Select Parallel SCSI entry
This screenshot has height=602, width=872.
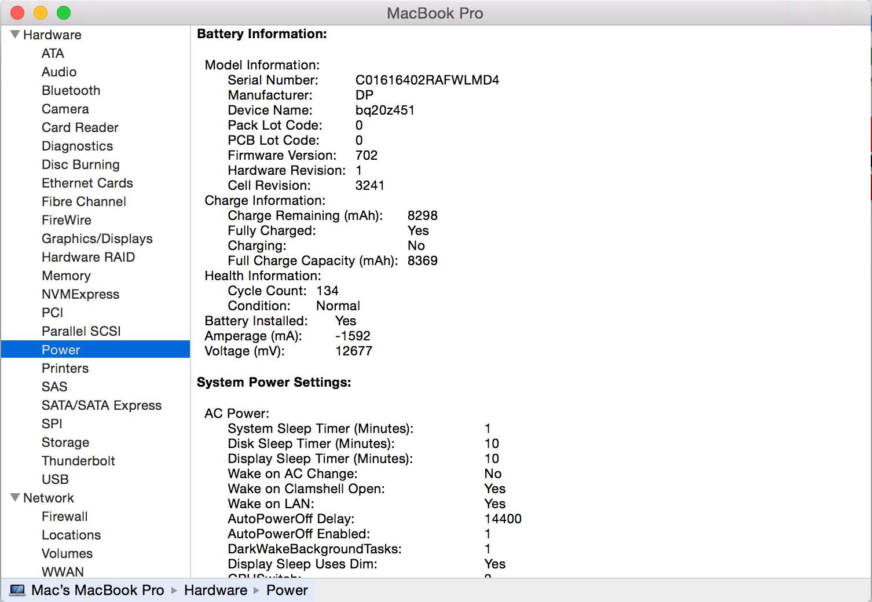click(x=81, y=331)
